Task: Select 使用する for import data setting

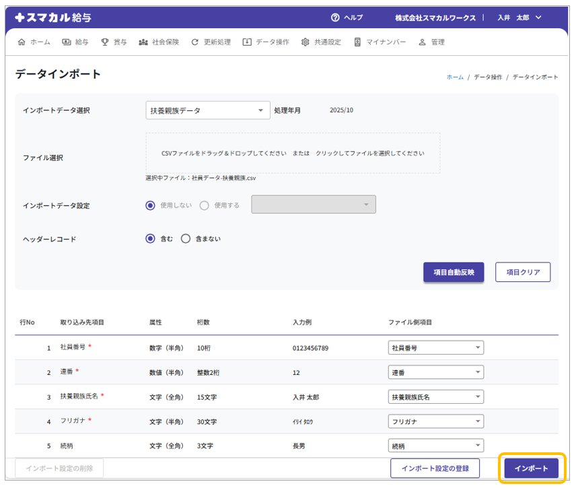Action: tap(205, 205)
